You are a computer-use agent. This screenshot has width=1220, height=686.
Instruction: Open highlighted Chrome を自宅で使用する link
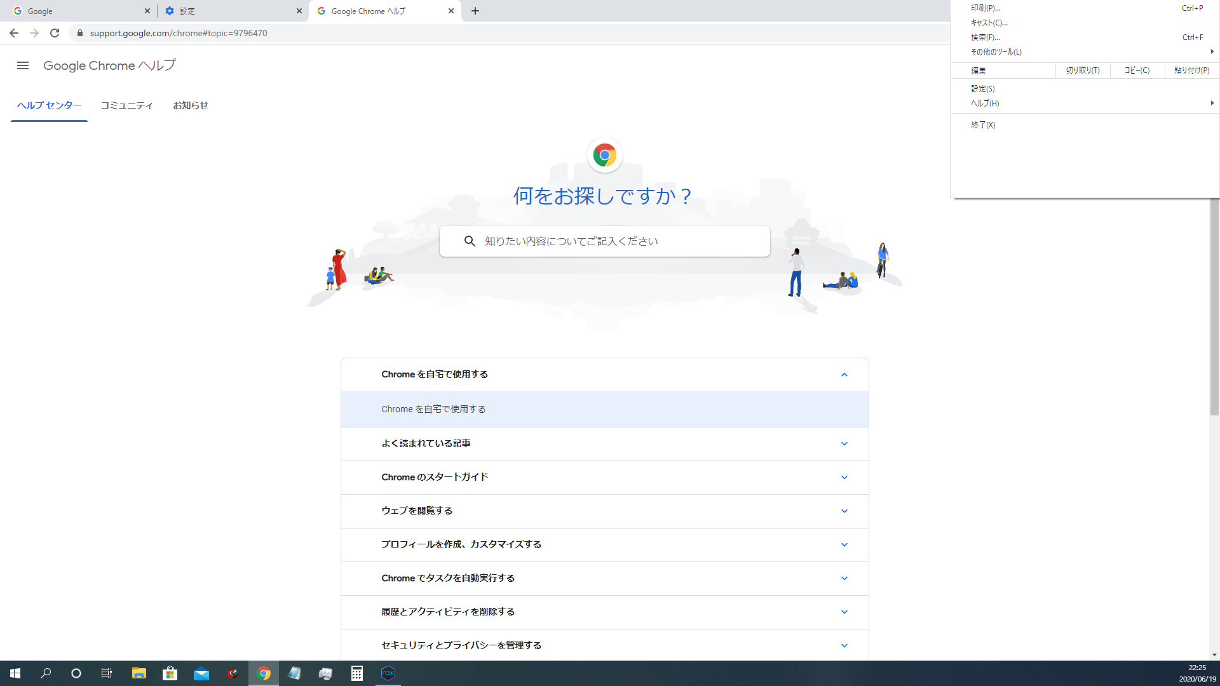(605, 409)
